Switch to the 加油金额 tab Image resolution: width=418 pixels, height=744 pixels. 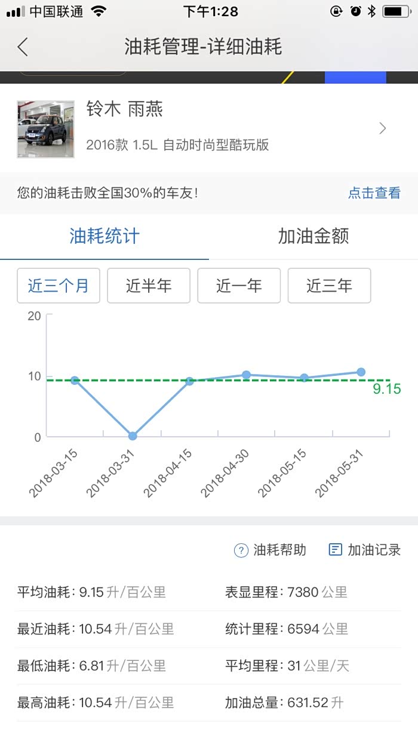click(x=314, y=236)
